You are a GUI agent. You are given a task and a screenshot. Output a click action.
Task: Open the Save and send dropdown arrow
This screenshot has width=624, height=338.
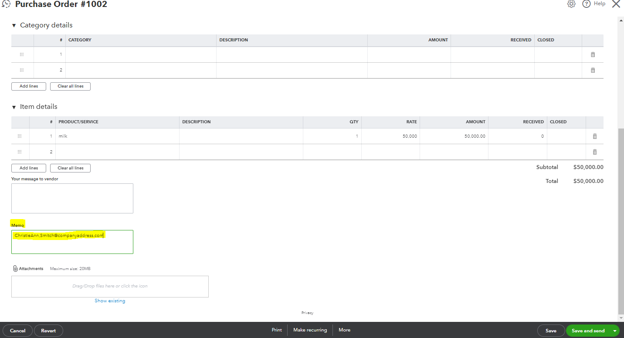click(x=615, y=331)
